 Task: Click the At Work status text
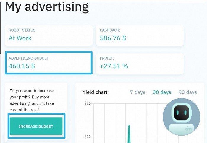pyautogui.click(x=20, y=38)
